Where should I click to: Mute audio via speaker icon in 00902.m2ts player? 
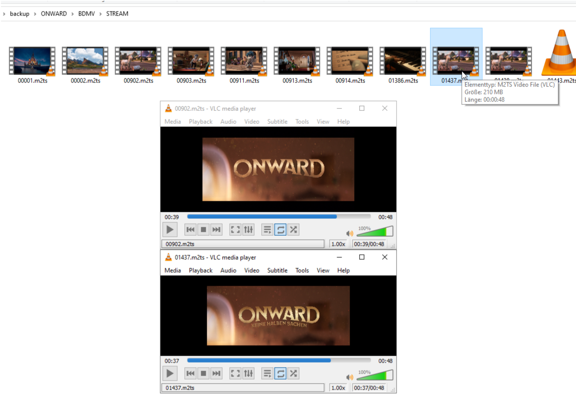349,233
